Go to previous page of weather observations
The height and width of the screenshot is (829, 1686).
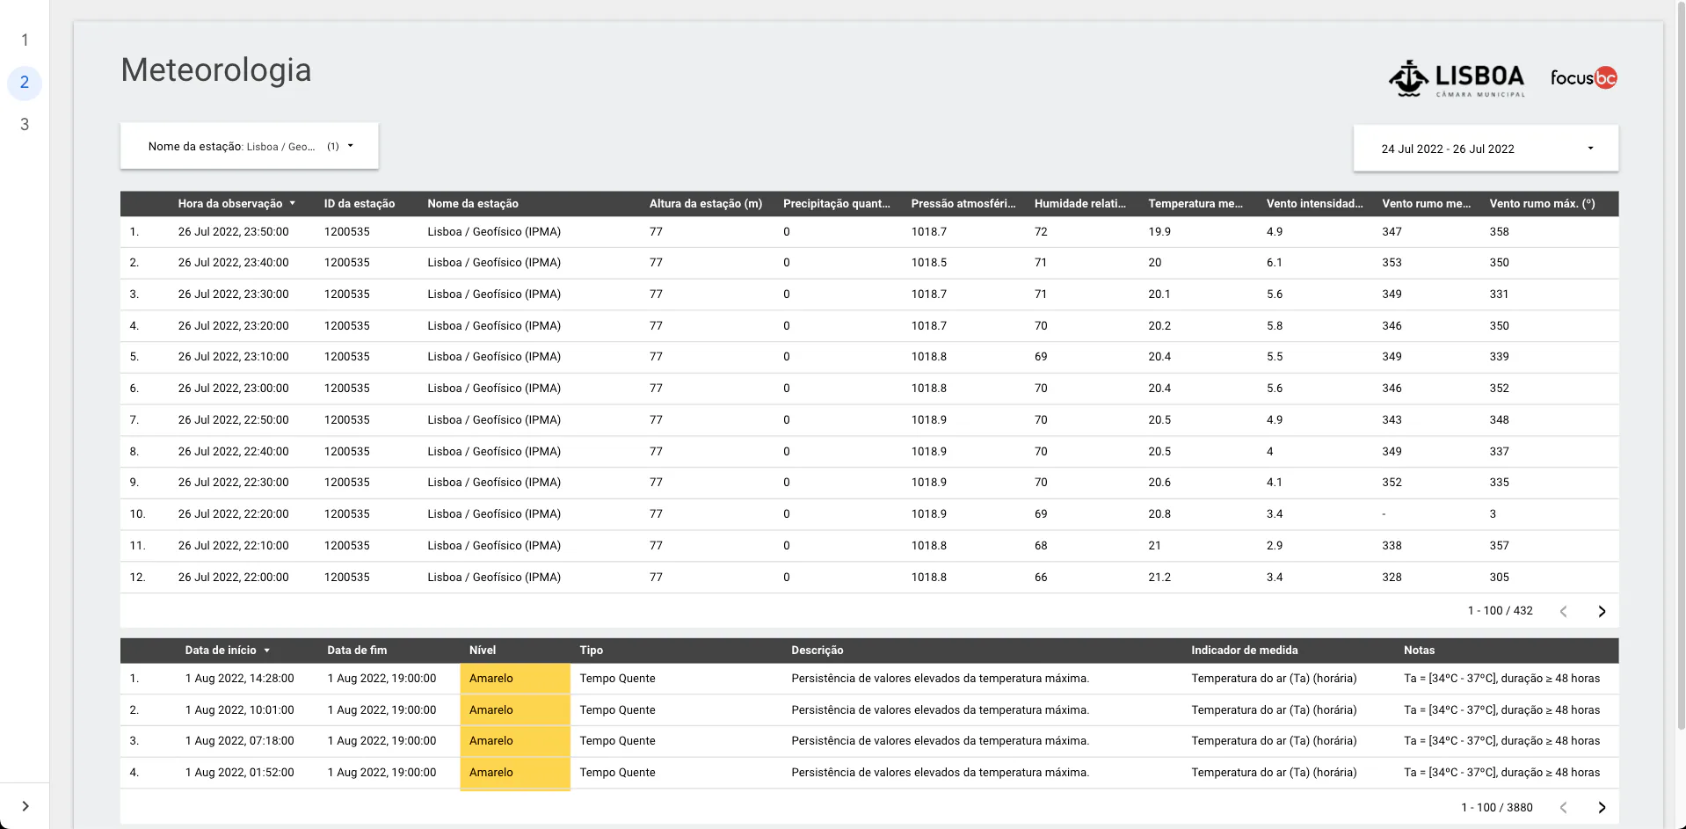pyautogui.click(x=1563, y=612)
